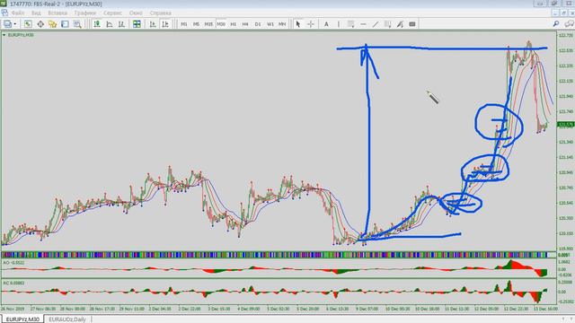Click the third chart type icon before tile windows
The height and width of the screenshot is (323, 575).
pyautogui.click(x=121, y=24)
